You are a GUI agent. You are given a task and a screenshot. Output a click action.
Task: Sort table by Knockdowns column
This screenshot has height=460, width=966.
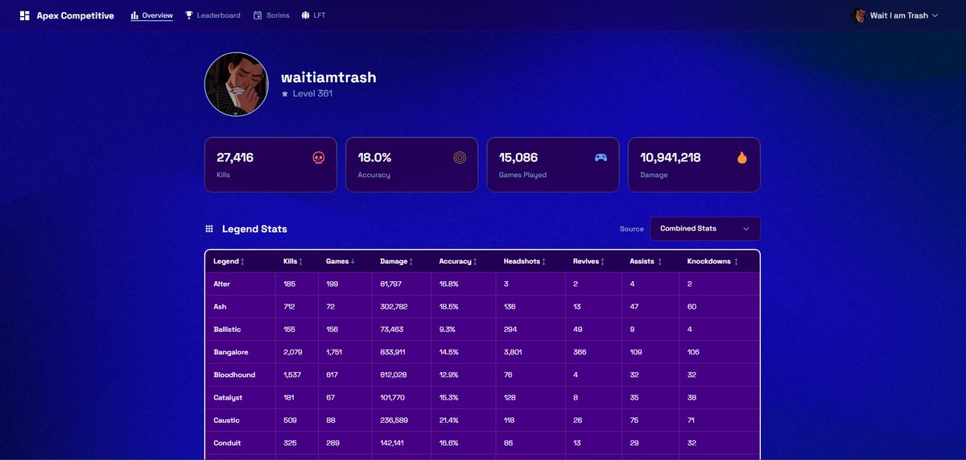pyautogui.click(x=712, y=261)
